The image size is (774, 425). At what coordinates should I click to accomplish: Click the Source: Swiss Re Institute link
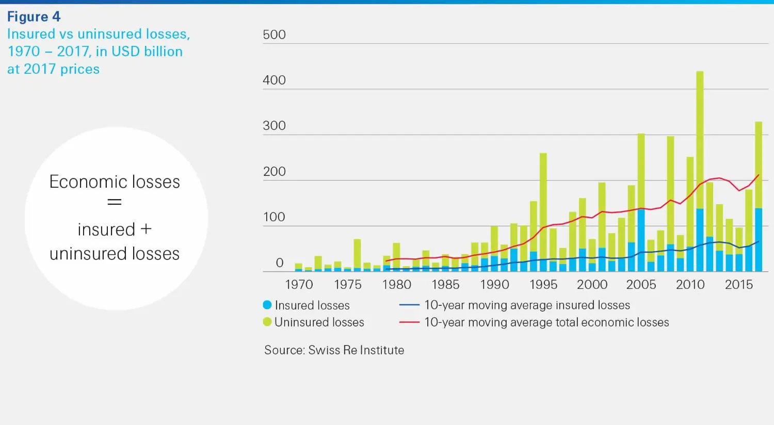point(334,350)
